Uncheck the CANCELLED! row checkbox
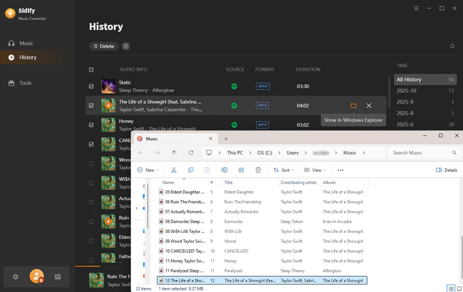Screen dimensions: 463x292 click(91, 144)
